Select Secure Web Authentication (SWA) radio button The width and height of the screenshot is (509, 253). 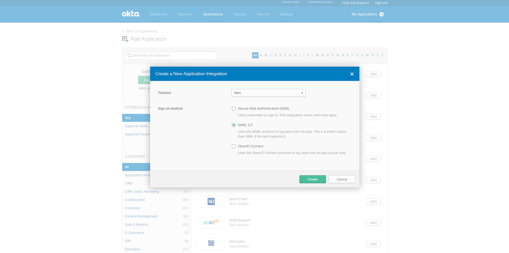click(234, 109)
